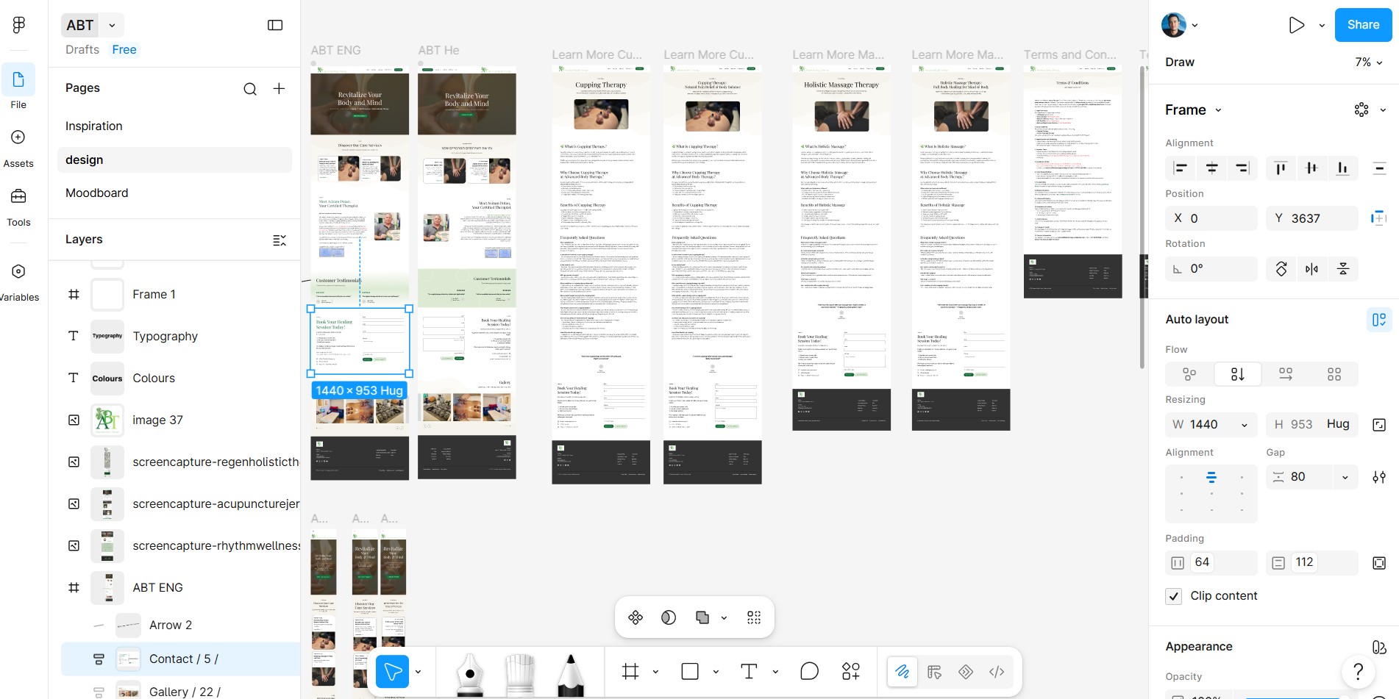
Task: Select grid auto layout flow
Action: pos(1334,374)
